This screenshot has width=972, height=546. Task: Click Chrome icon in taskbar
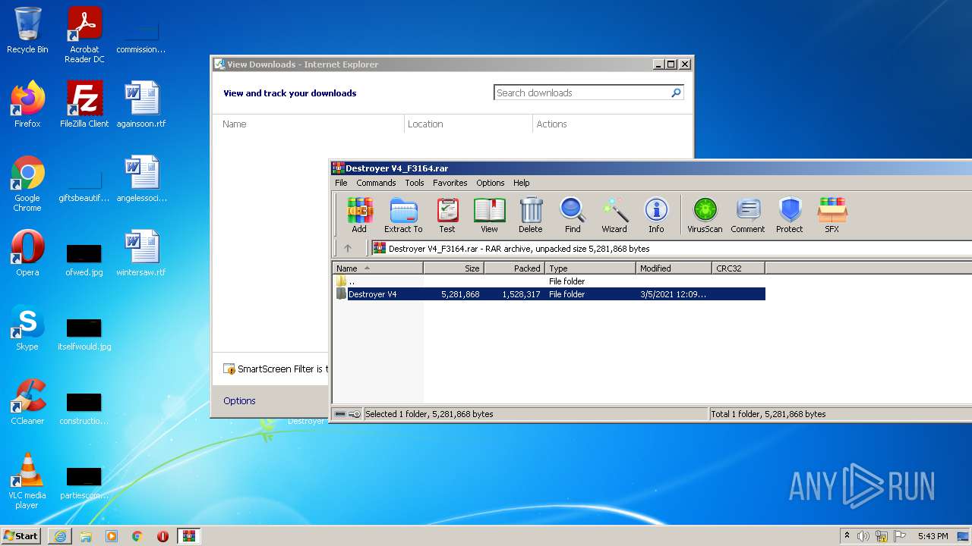pos(137,536)
